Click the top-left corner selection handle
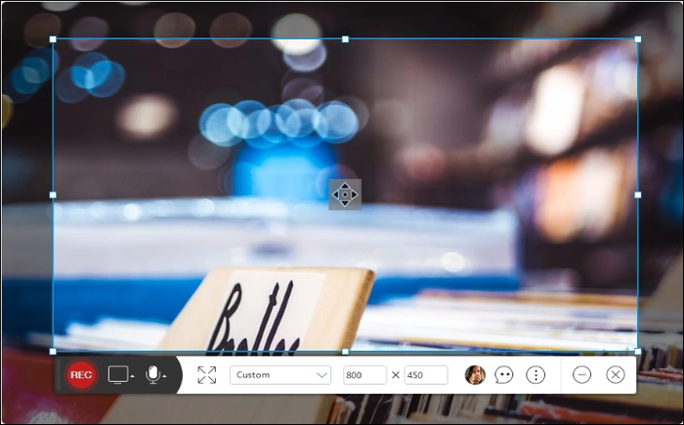Image resolution: width=684 pixels, height=425 pixels. coord(53,39)
